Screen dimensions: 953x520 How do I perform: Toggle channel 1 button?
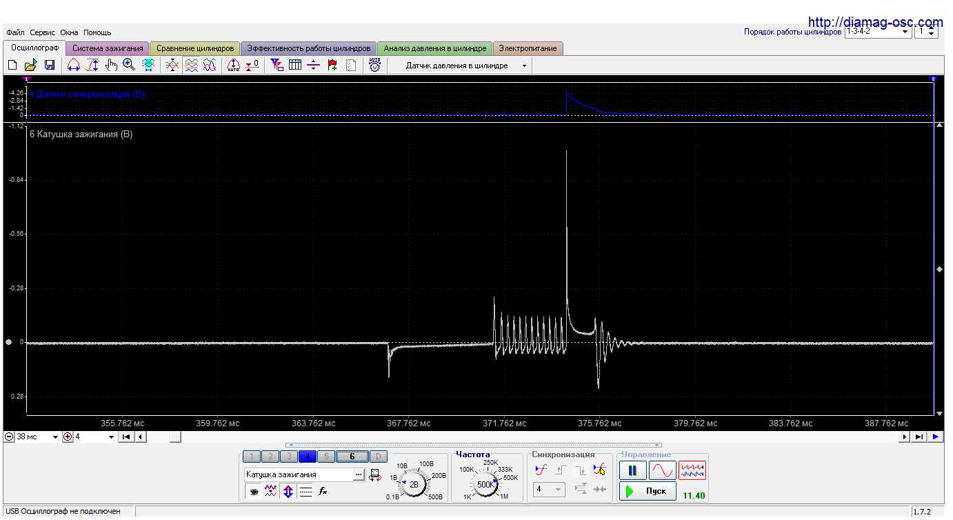coord(252,456)
